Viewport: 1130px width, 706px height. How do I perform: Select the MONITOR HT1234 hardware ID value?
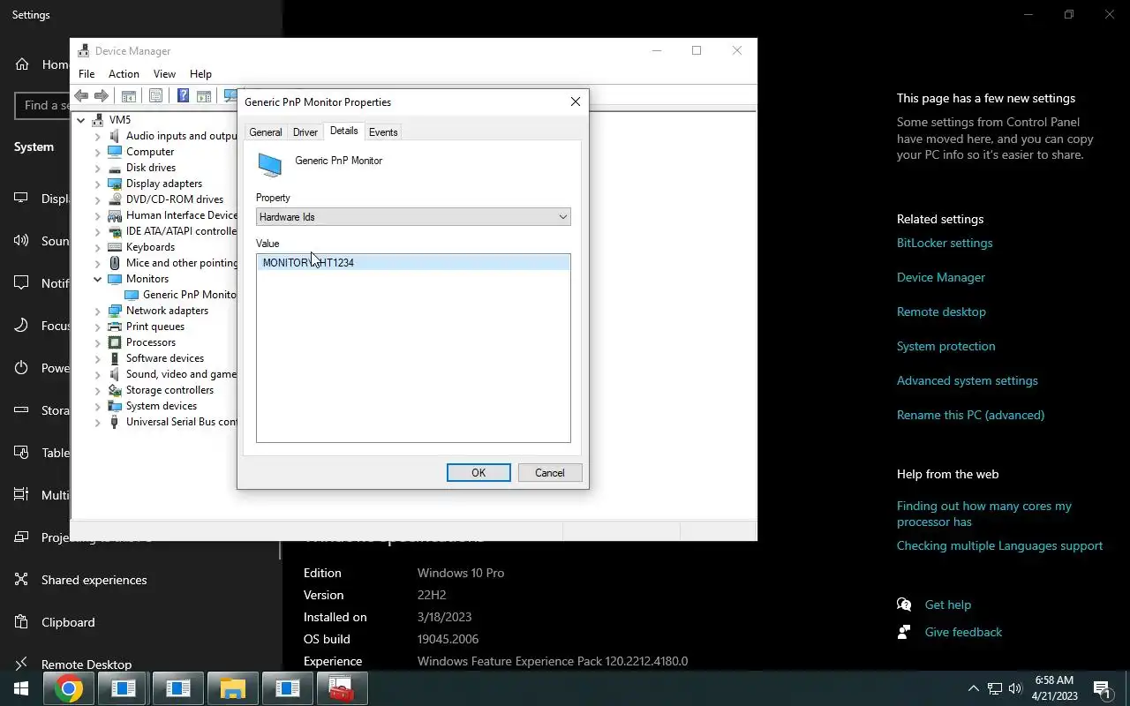click(x=413, y=263)
